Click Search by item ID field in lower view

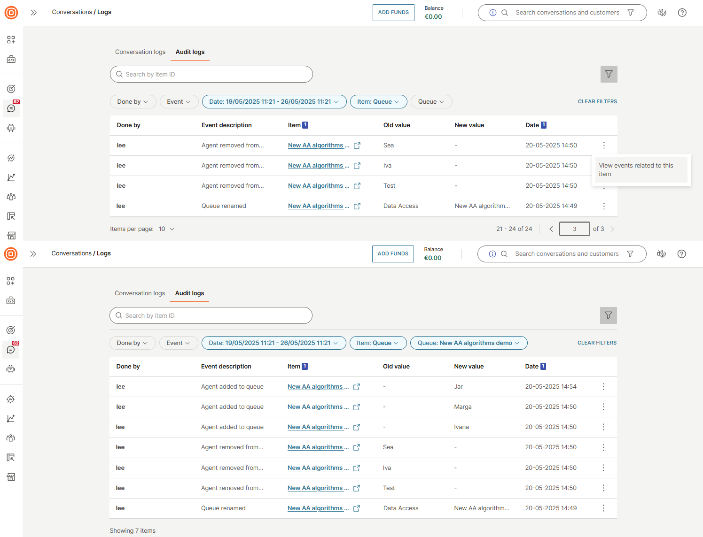point(211,315)
